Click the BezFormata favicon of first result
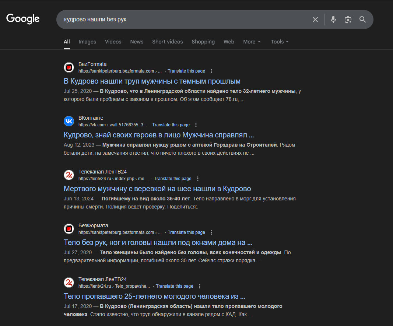The height and width of the screenshot is (326, 393). pyautogui.click(x=69, y=67)
